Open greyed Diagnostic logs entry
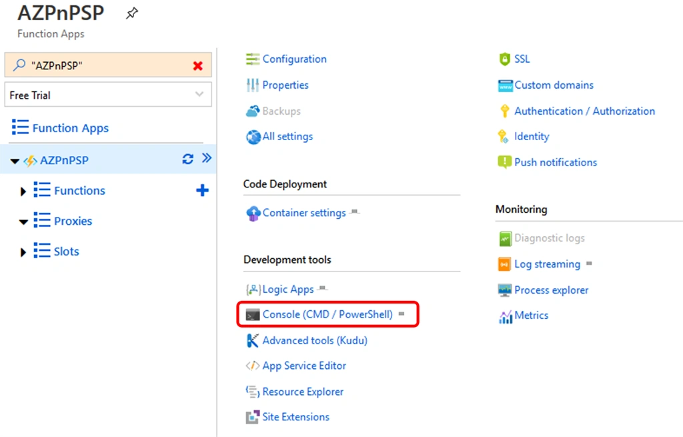The height and width of the screenshot is (437, 683). click(550, 238)
